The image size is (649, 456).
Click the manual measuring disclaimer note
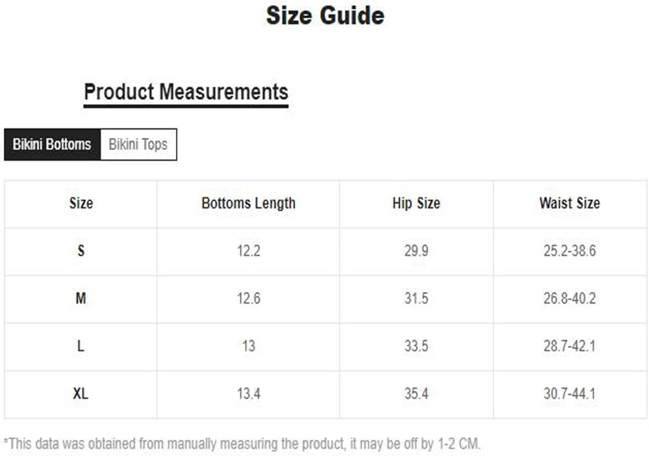click(x=242, y=444)
